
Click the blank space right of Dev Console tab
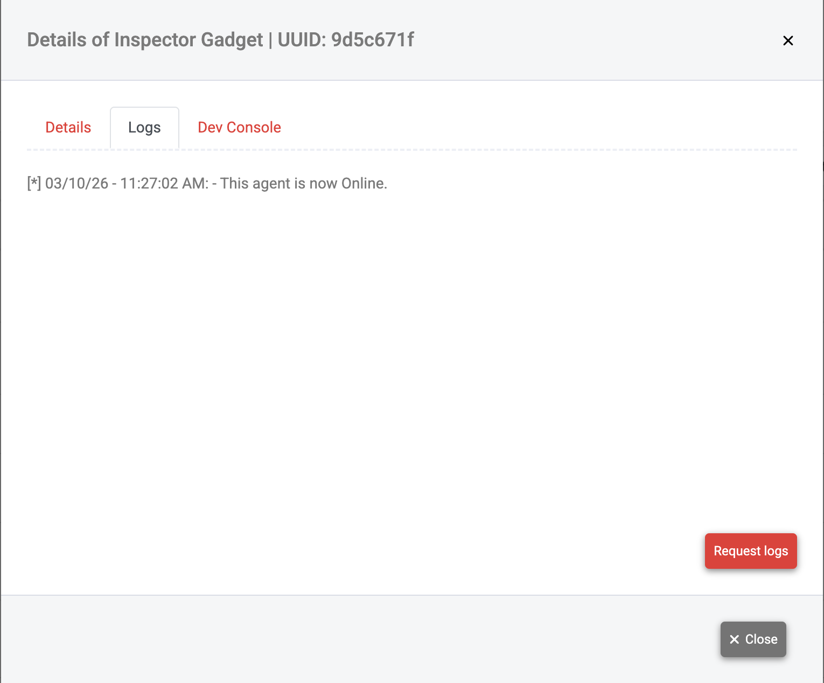(x=539, y=128)
